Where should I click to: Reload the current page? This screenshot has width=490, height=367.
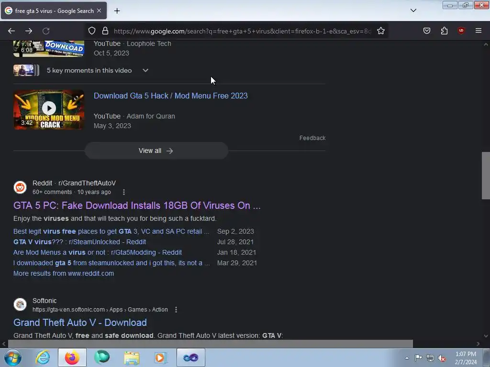pos(46,31)
